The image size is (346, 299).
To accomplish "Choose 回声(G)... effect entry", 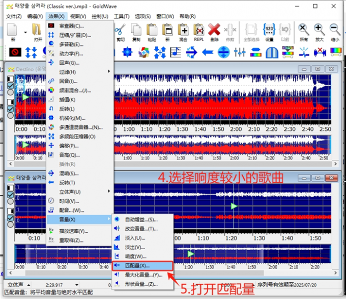I will (x=80, y=63).
